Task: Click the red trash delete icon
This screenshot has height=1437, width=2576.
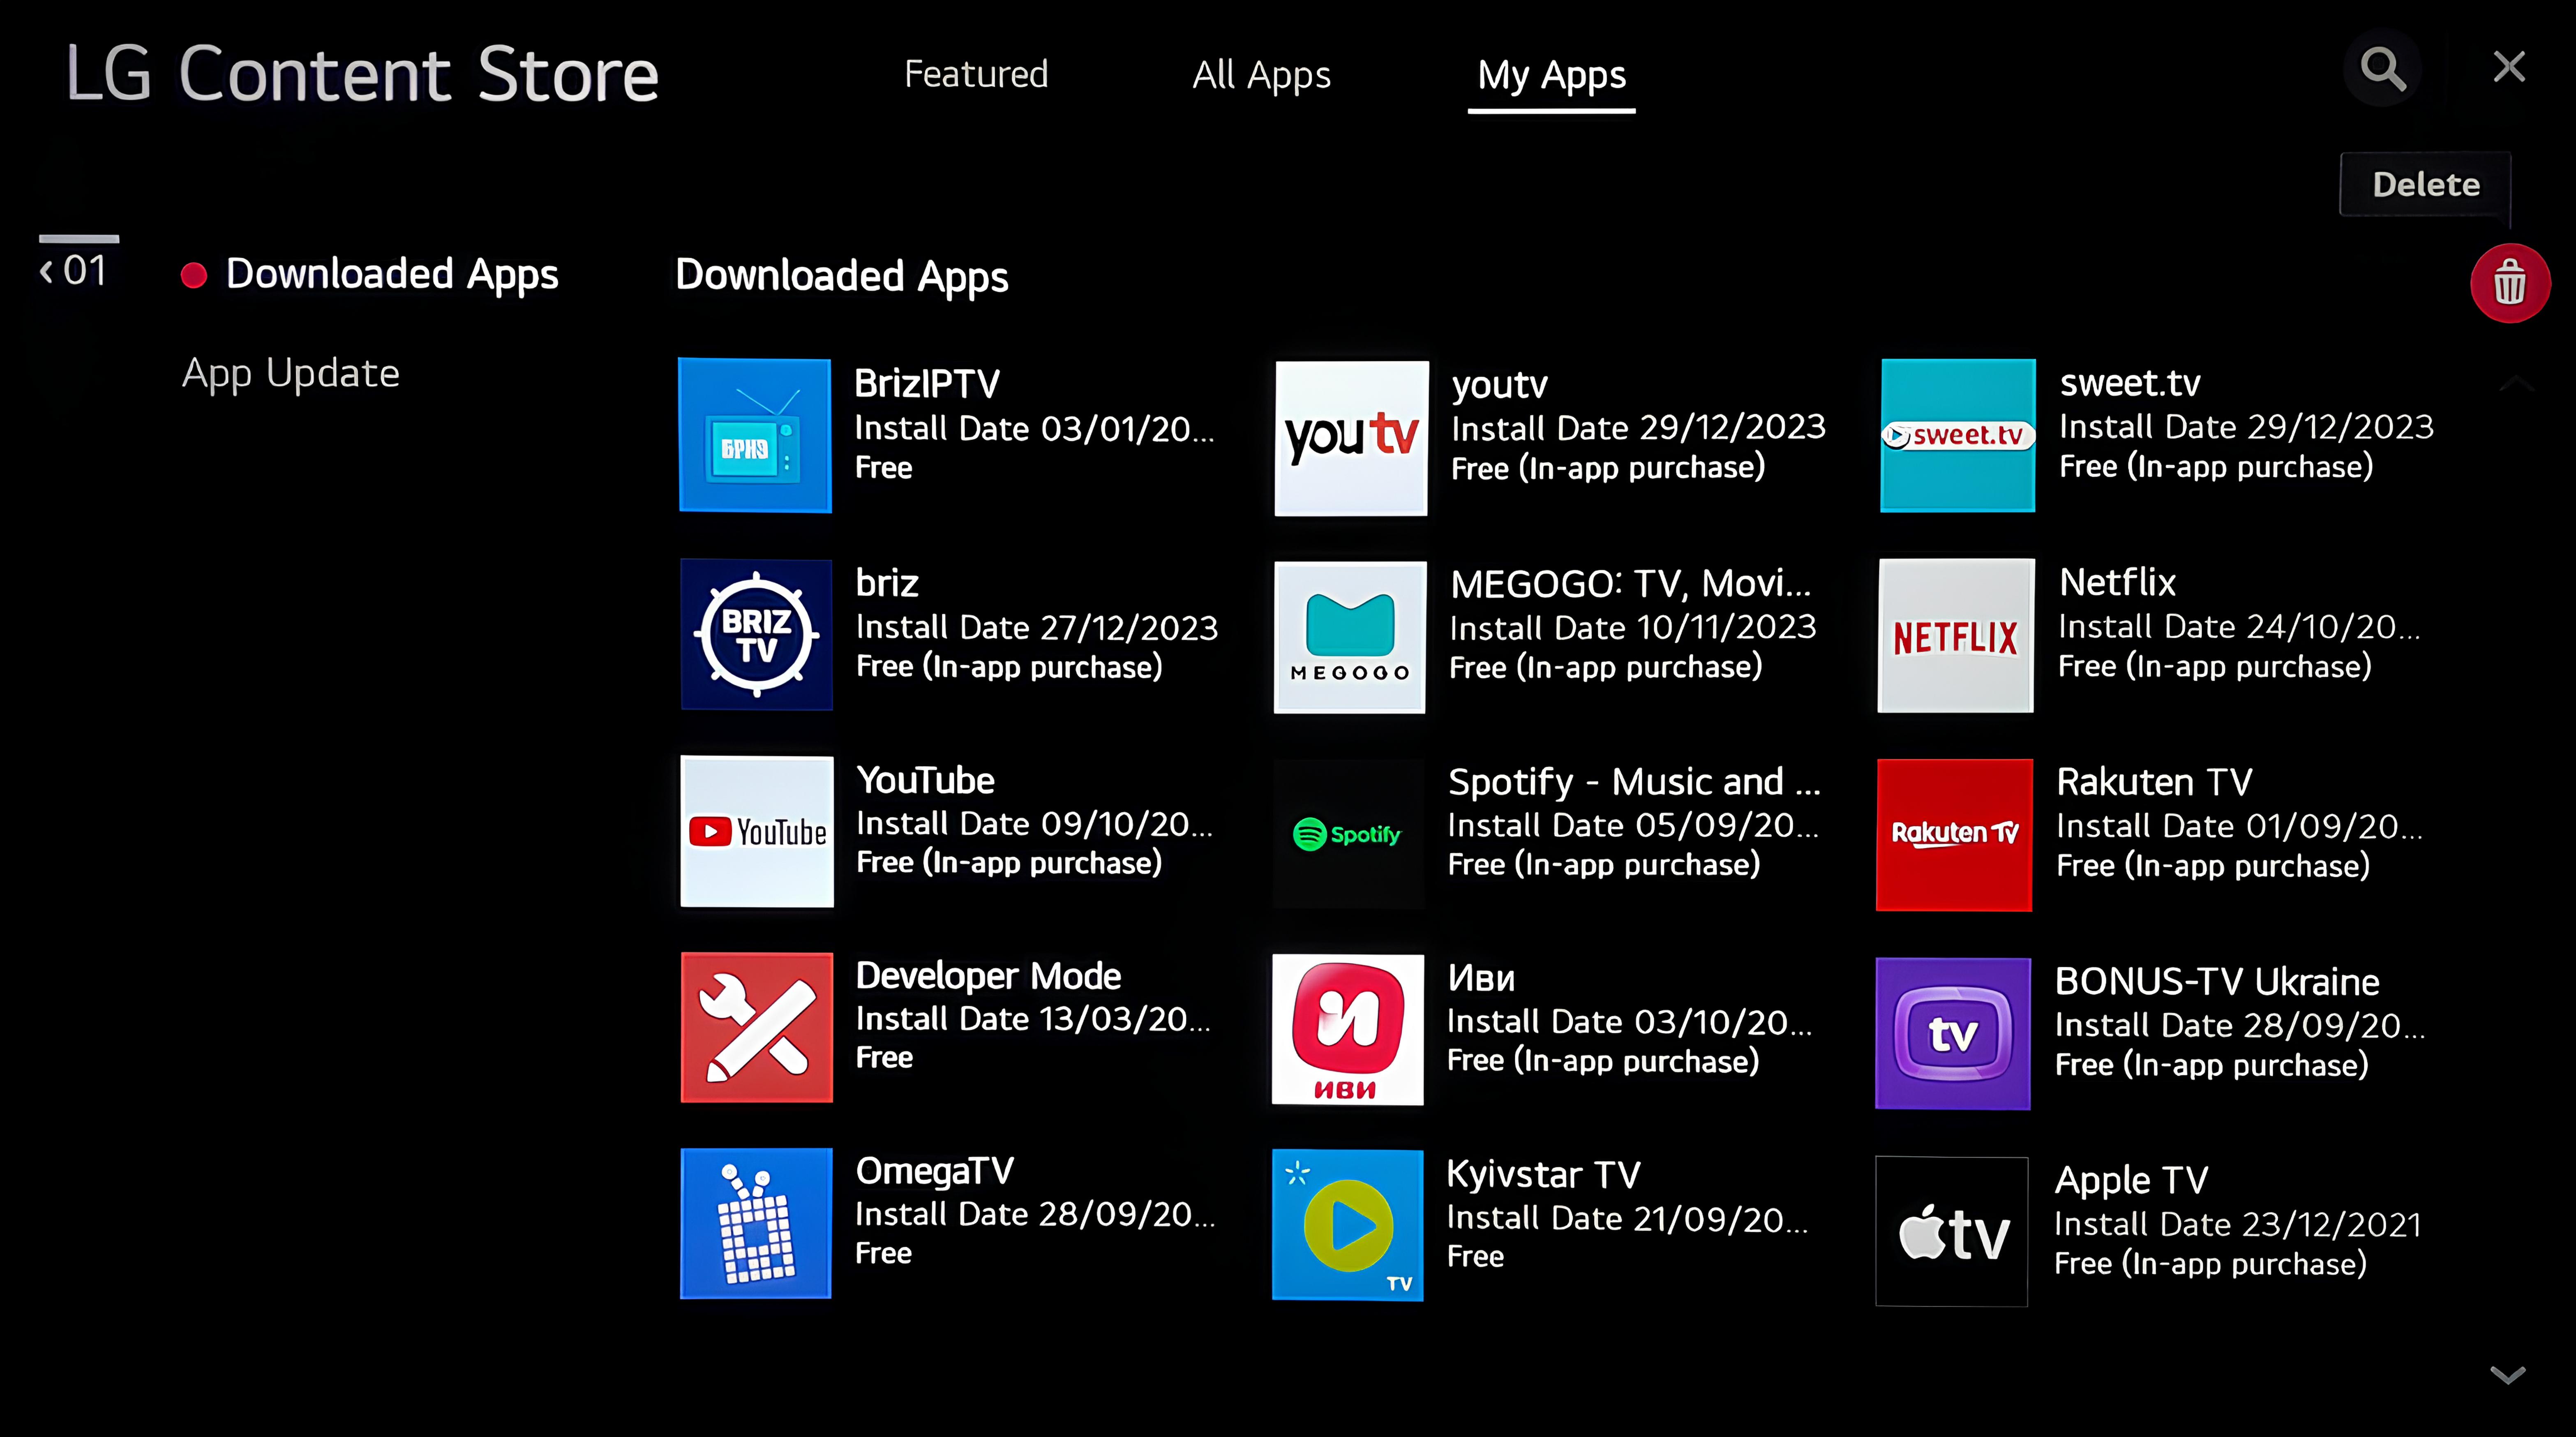Action: (x=2509, y=283)
